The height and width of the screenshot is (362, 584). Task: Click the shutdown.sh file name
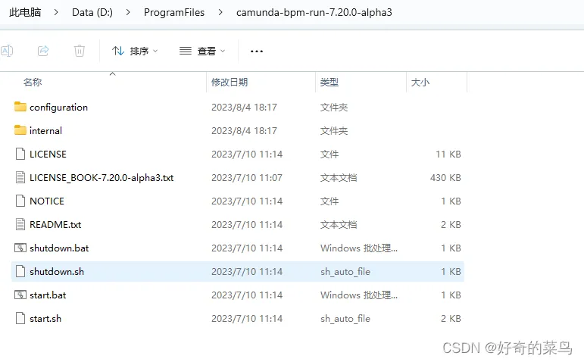tap(57, 271)
